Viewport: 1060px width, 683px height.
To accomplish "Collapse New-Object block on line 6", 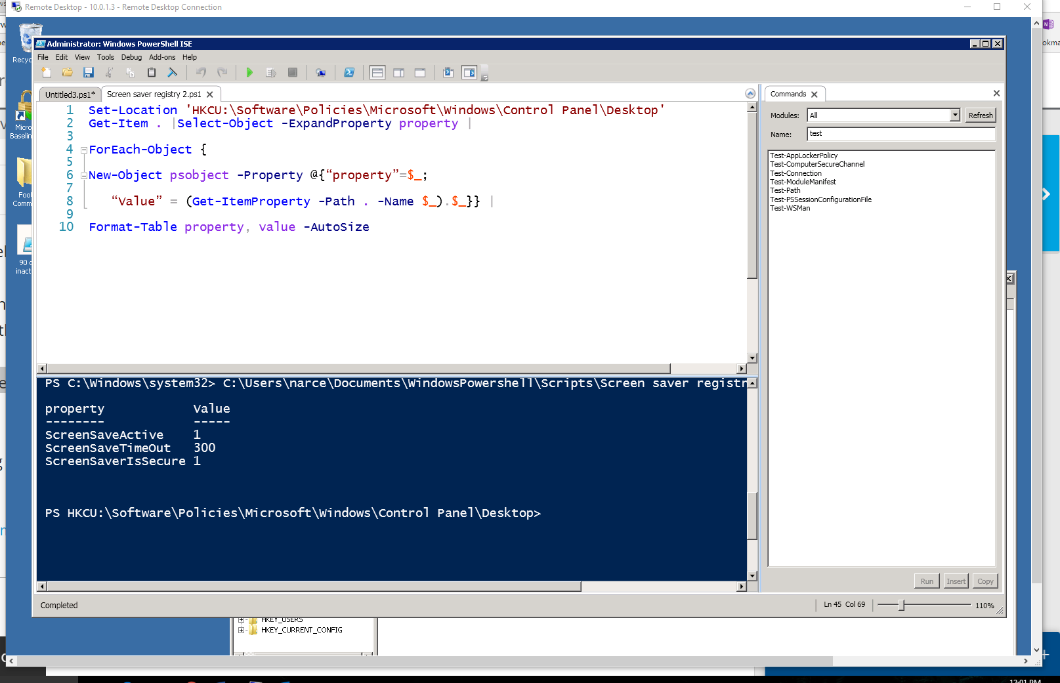I will (x=84, y=176).
